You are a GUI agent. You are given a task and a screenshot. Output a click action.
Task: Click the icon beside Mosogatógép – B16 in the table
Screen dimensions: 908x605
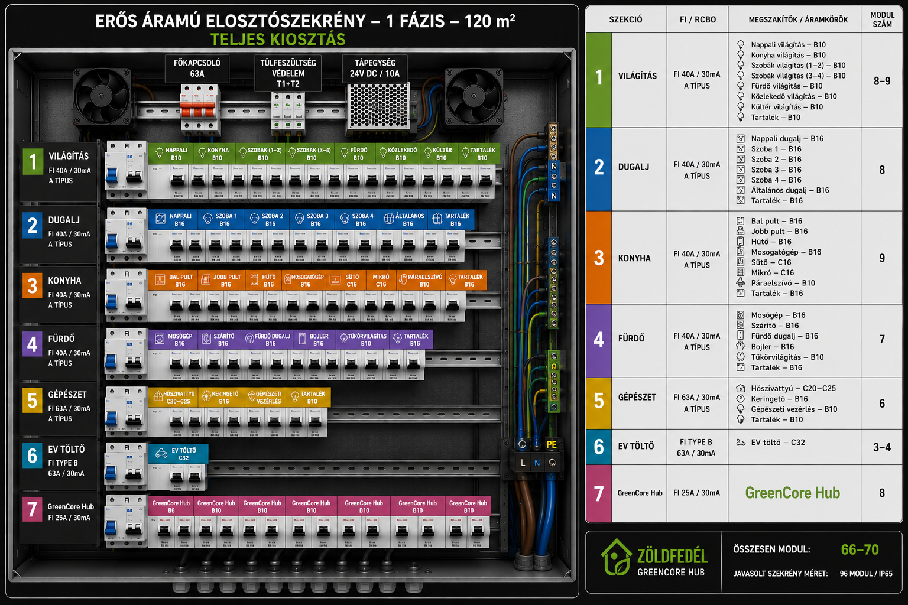(741, 252)
